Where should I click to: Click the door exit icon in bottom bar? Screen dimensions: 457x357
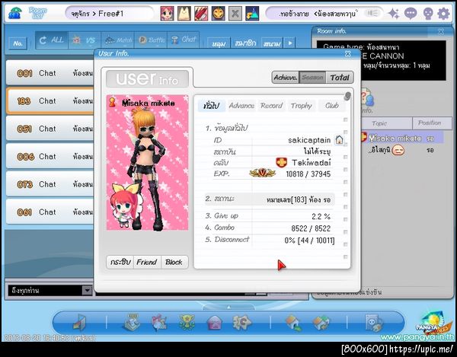[80, 323]
